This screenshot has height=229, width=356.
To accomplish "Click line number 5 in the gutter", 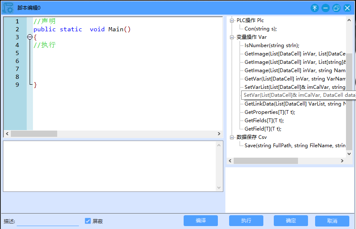I will pyautogui.click(x=17, y=53).
